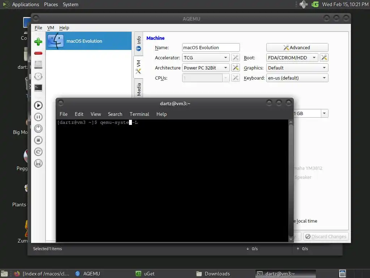This screenshot has height=278, width=370.
Task: Click the date and time in top panel
Action: (x=345, y=4)
